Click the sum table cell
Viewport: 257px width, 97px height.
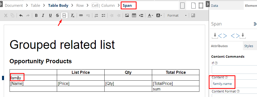click(x=176, y=89)
